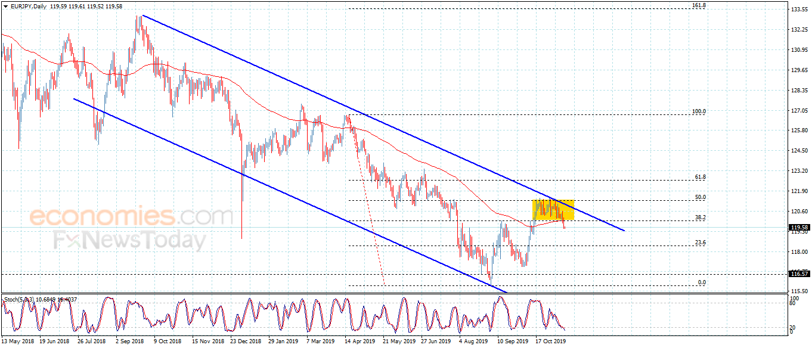The height and width of the screenshot is (348, 812).
Task: Click the 161.8 Fibonacci level label
Action: (699, 5)
